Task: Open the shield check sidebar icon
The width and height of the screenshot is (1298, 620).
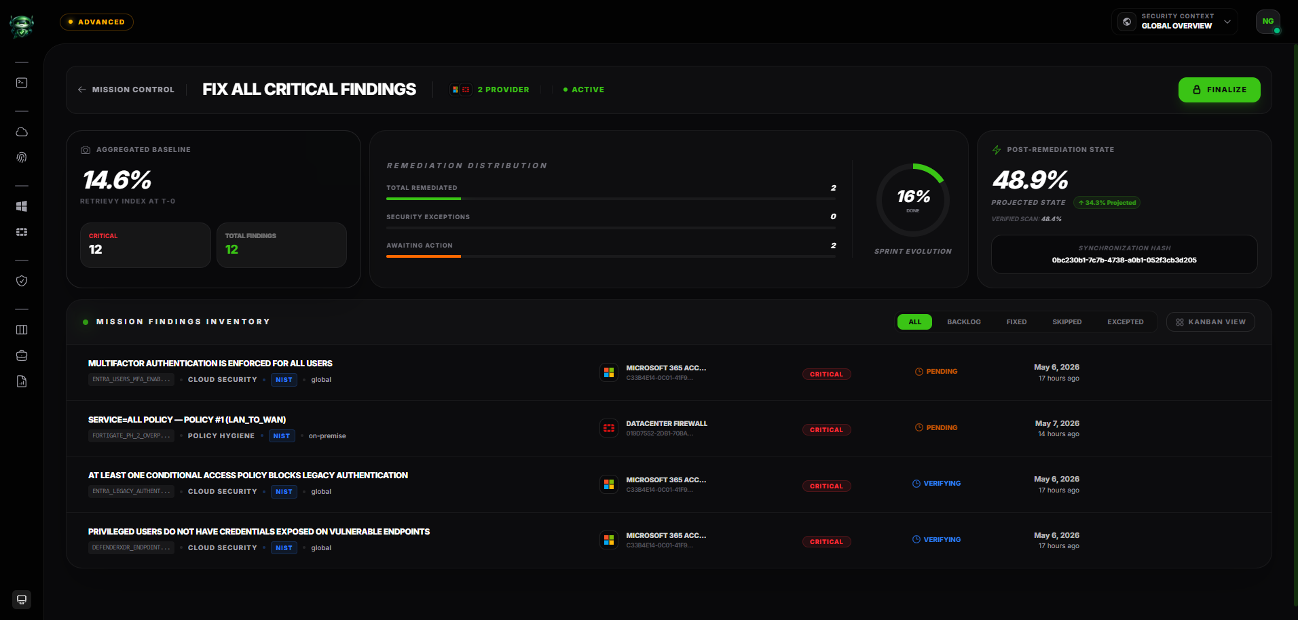Action: click(22, 281)
